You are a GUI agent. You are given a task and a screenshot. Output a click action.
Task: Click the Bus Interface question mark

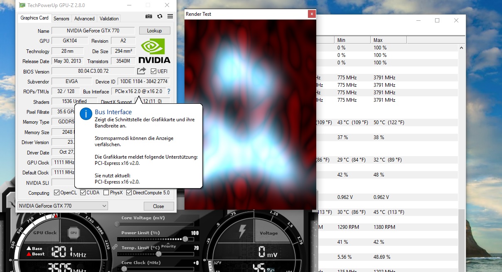pyautogui.click(x=169, y=91)
